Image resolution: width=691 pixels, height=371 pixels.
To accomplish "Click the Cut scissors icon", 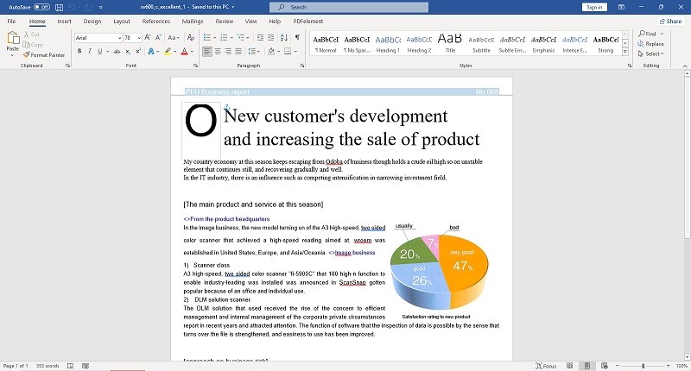I will click(32, 35).
